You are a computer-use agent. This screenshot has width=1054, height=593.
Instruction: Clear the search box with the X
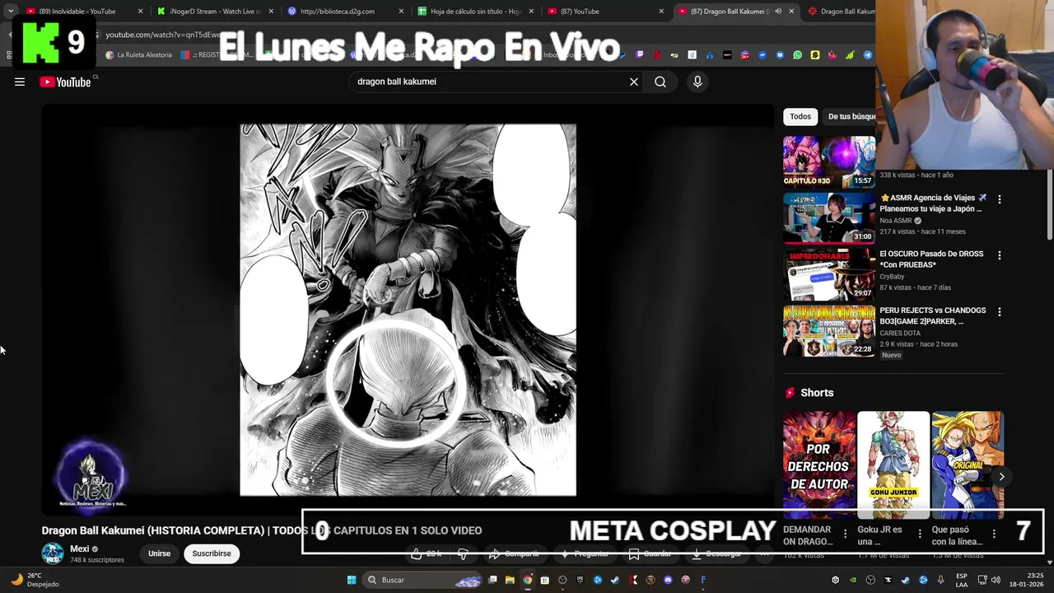tap(634, 82)
